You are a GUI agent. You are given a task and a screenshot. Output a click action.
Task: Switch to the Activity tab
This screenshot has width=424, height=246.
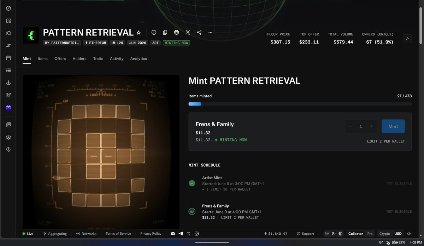point(117,59)
